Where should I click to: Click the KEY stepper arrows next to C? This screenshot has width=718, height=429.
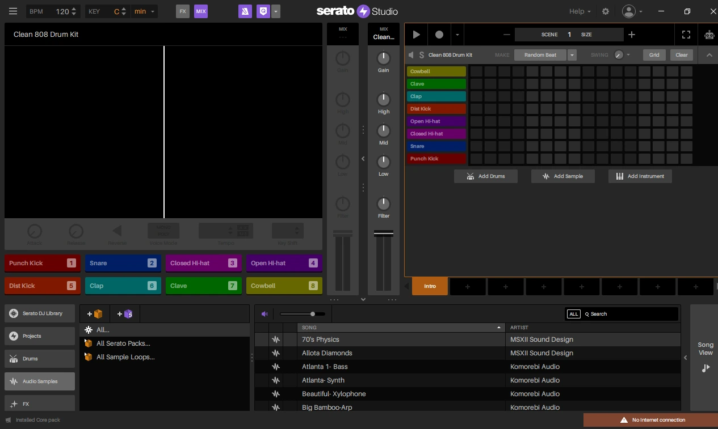pyautogui.click(x=124, y=11)
